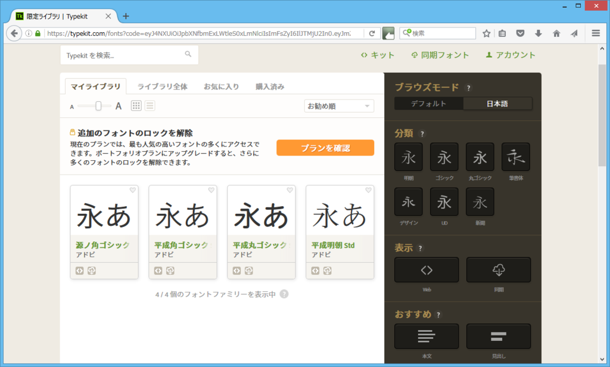Viewport: 610px width, 367px height.
Task: Toggle the 新聞 classification filter
Action: [x=480, y=201]
